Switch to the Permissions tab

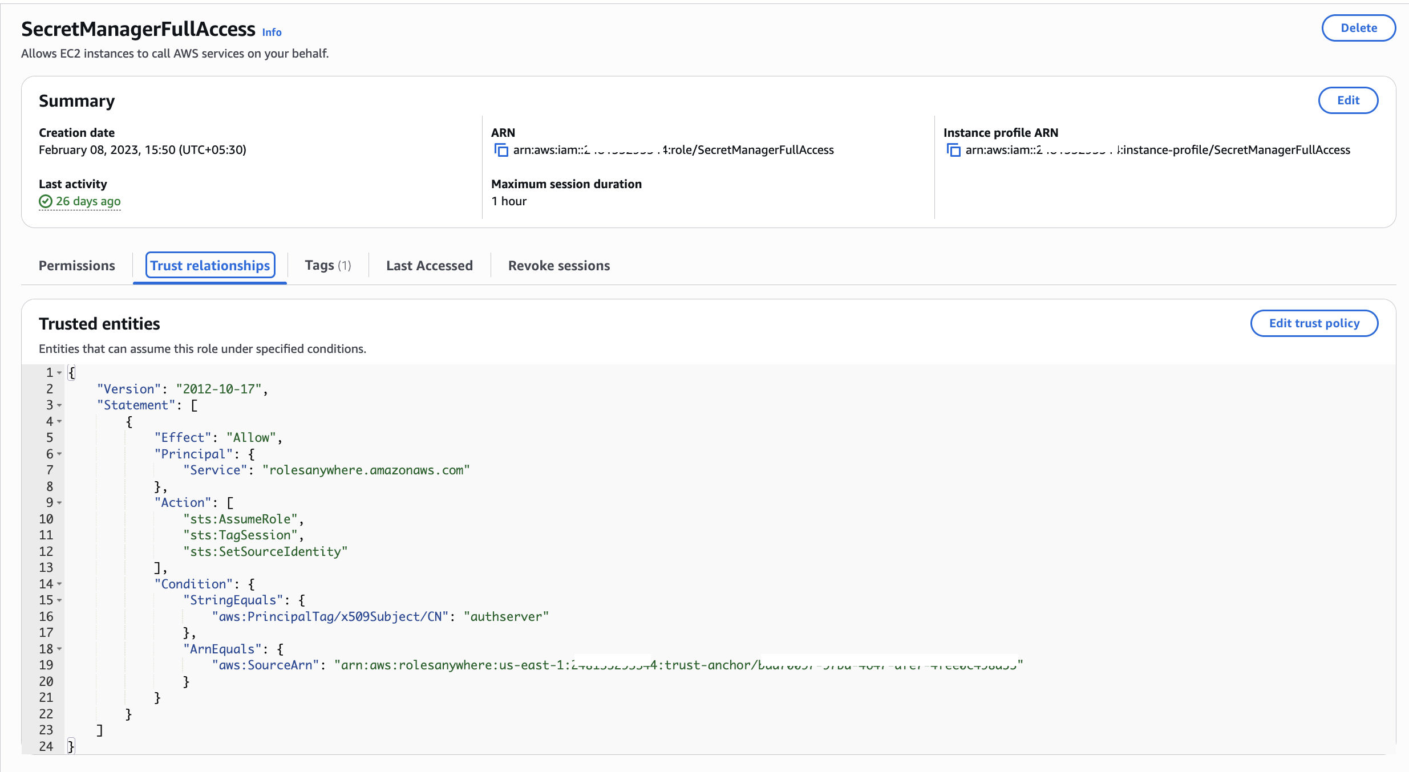[x=77, y=266]
